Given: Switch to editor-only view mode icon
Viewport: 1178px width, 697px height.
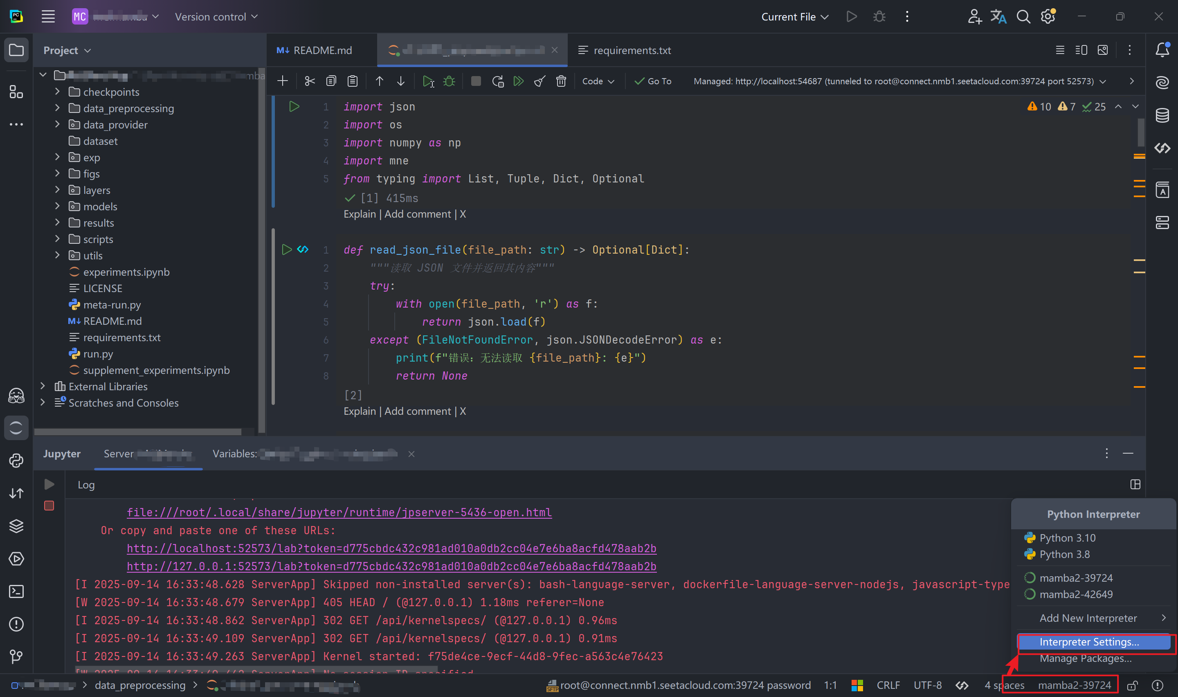Looking at the screenshot, I should (1060, 50).
